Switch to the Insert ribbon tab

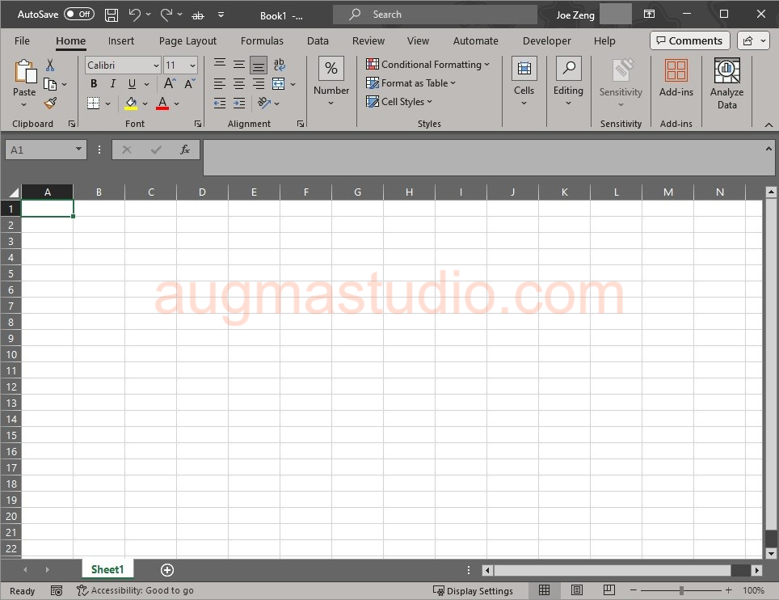121,40
